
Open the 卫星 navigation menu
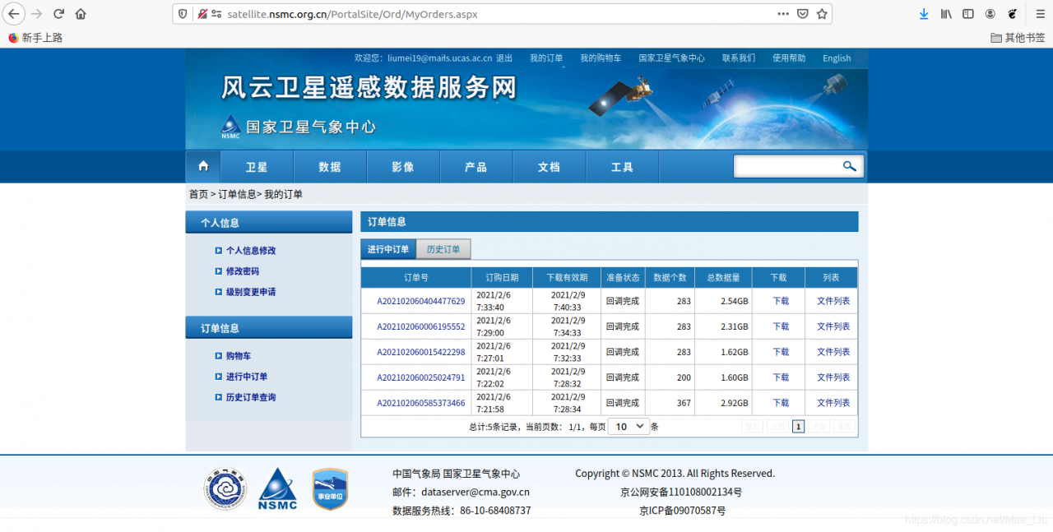click(x=257, y=167)
